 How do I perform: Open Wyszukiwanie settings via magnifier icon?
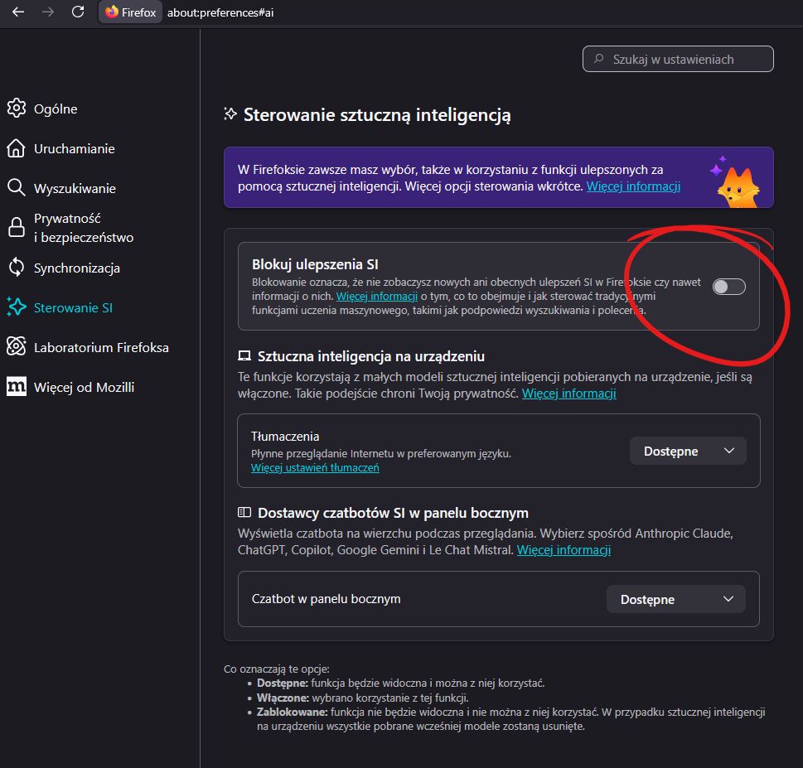[17, 188]
